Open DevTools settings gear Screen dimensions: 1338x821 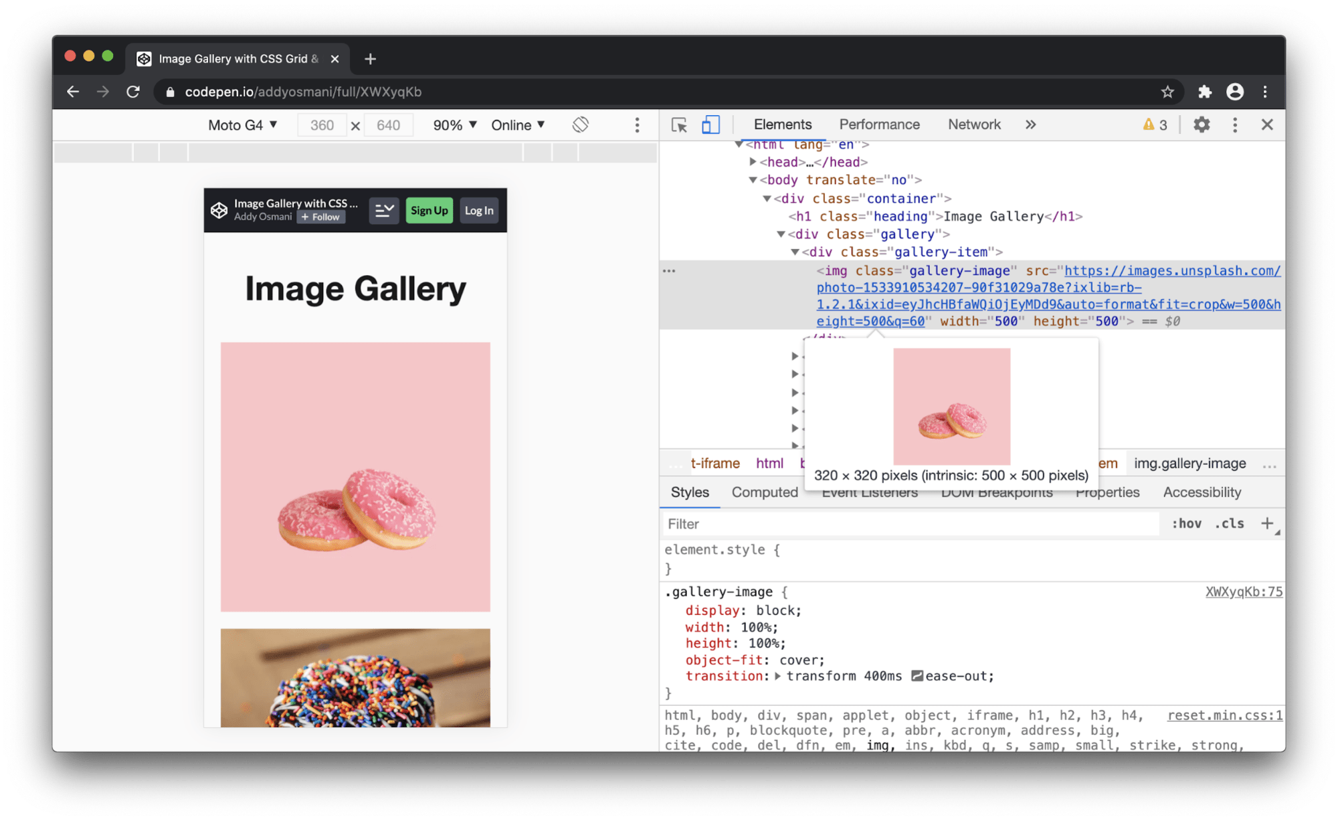1202,124
